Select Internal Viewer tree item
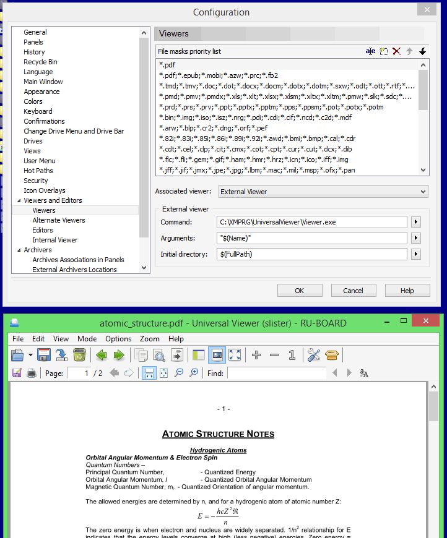Viewport: 447px width, 538px height. pos(55,240)
